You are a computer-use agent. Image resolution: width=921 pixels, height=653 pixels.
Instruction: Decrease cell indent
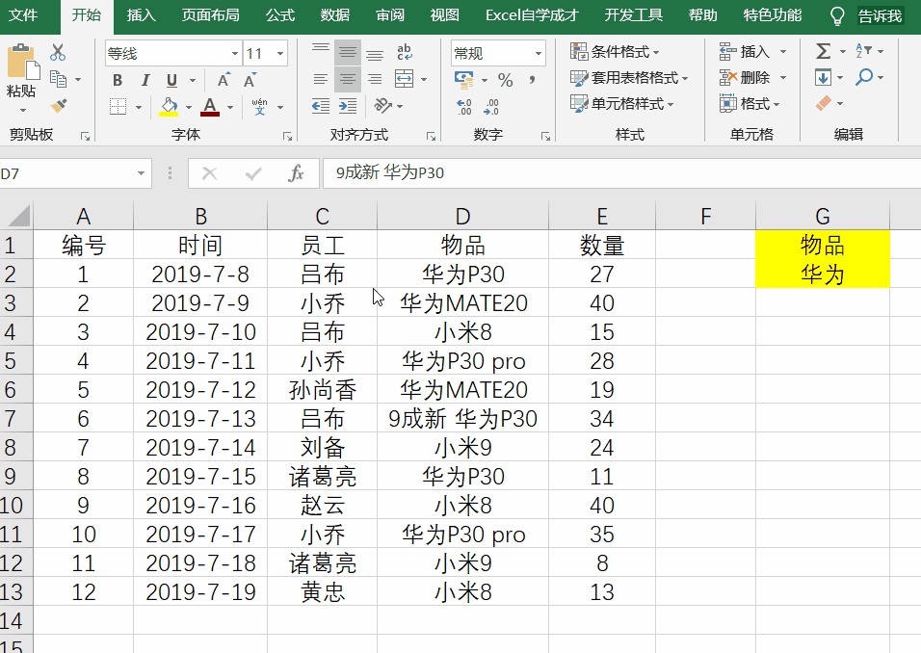pos(321,106)
